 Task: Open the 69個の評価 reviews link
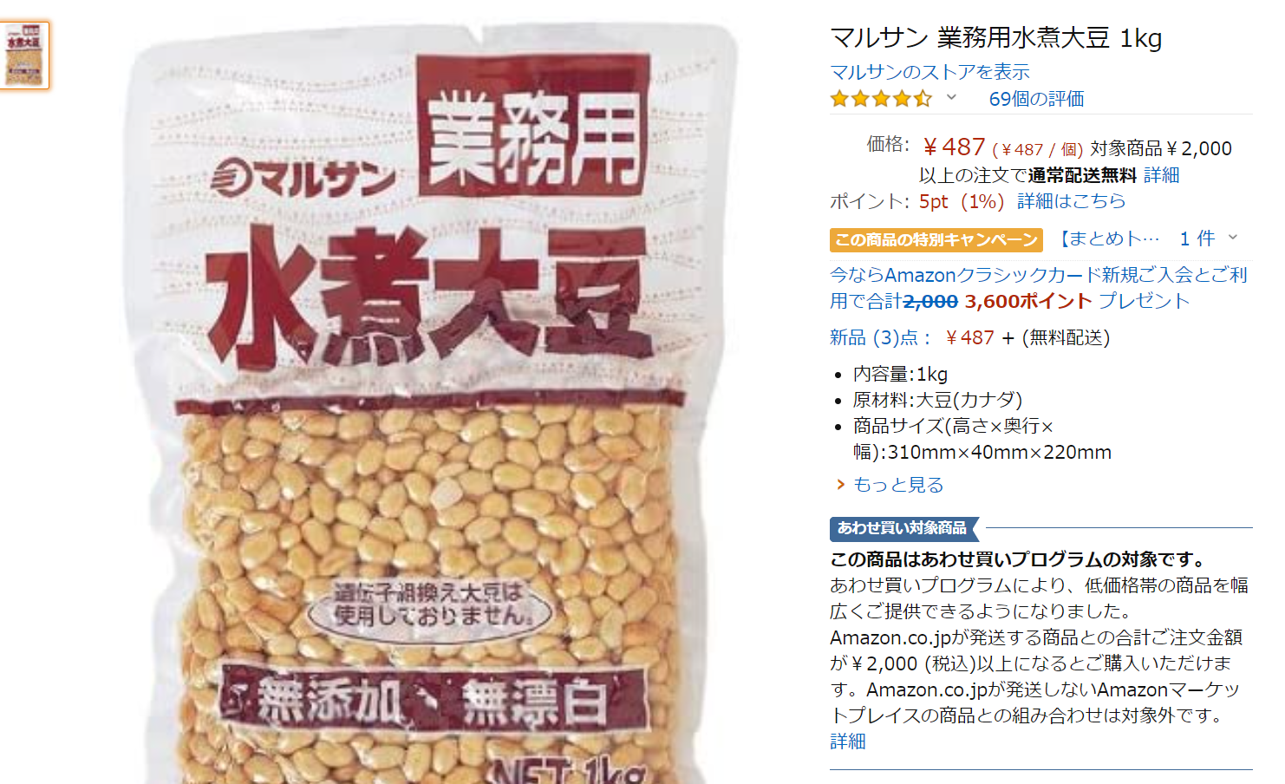click(x=1036, y=99)
